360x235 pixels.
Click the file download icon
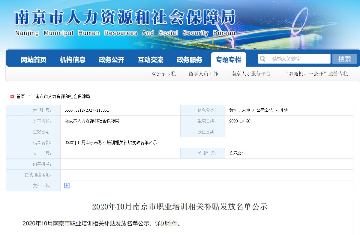coord(67,185)
